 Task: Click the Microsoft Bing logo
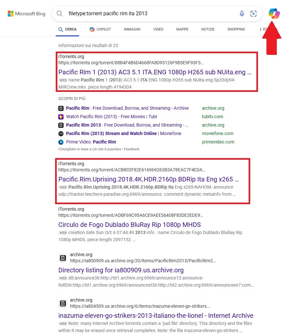[27, 14]
